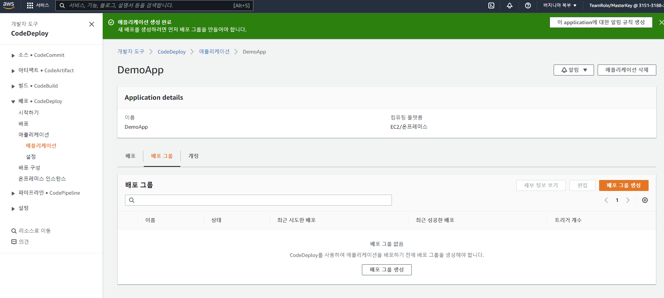Click the 최근 시도한 배포 column header
Screen dimensions: 664x298
coord(296,220)
